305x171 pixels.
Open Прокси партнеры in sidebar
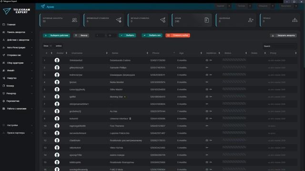tap(18, 133)
